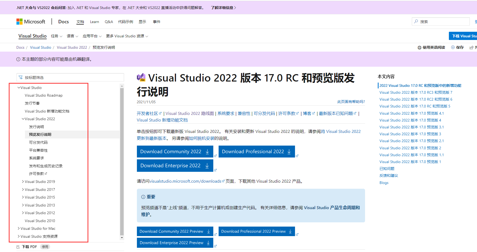Click the 按标题筛选 filter field
477x252 pixels.
[70, 78]
